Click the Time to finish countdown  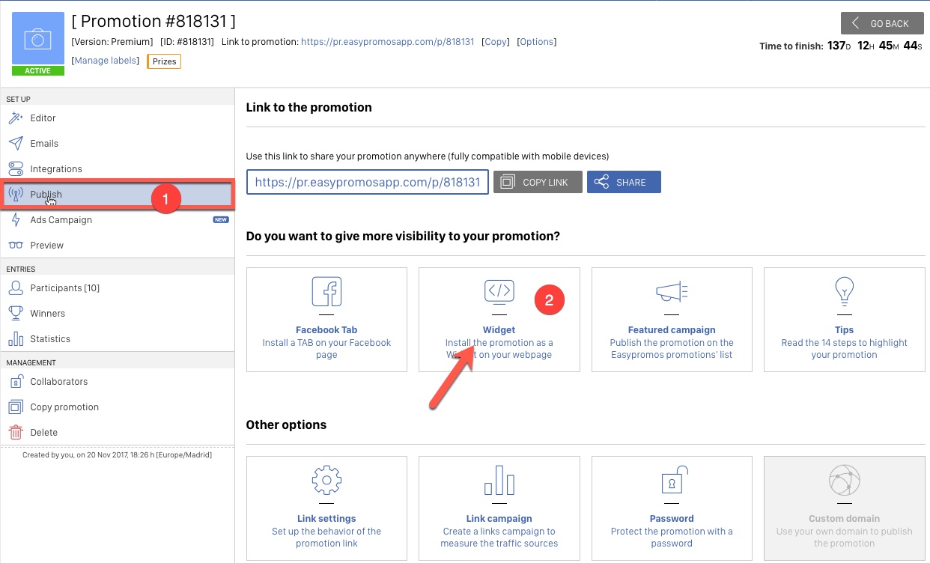tap(841, 46)
